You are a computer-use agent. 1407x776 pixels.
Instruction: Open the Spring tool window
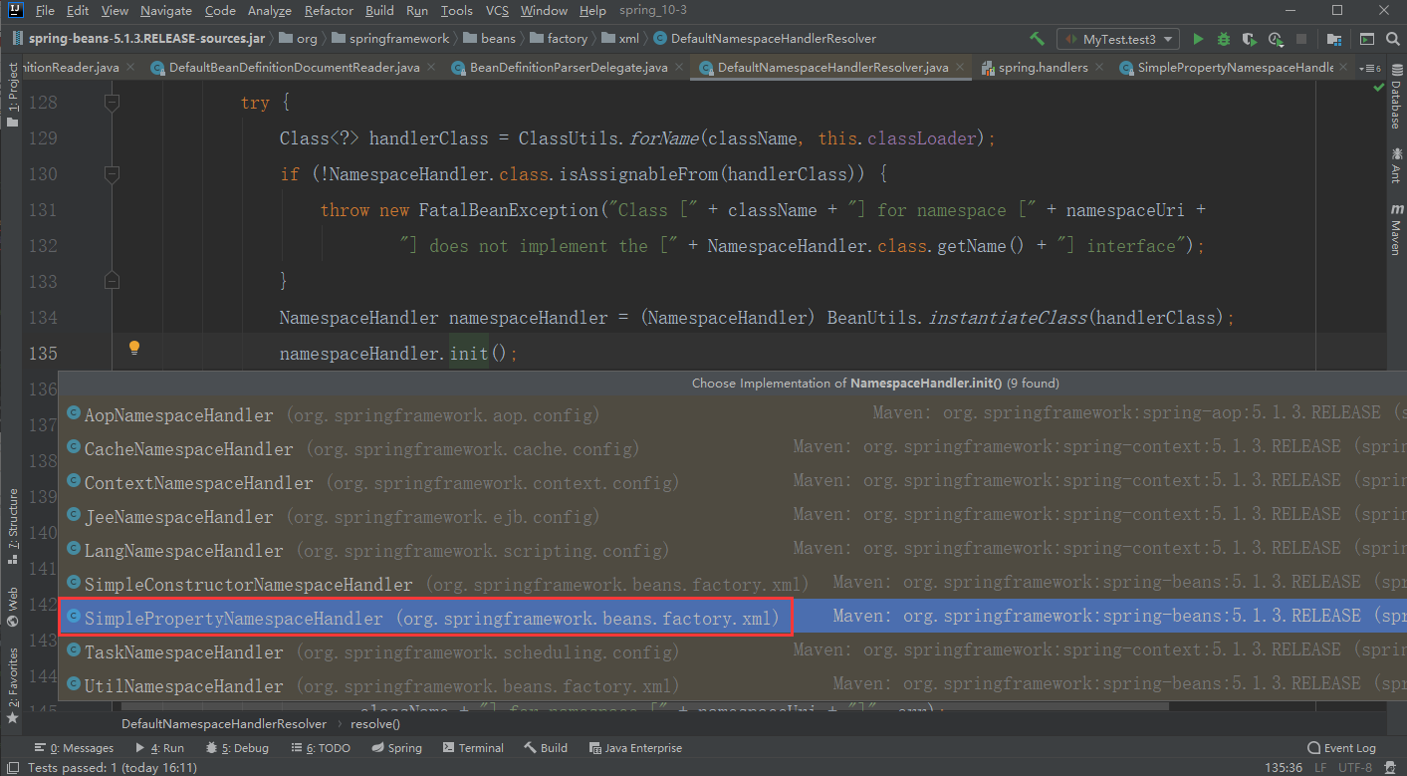[x=396, y=748]
